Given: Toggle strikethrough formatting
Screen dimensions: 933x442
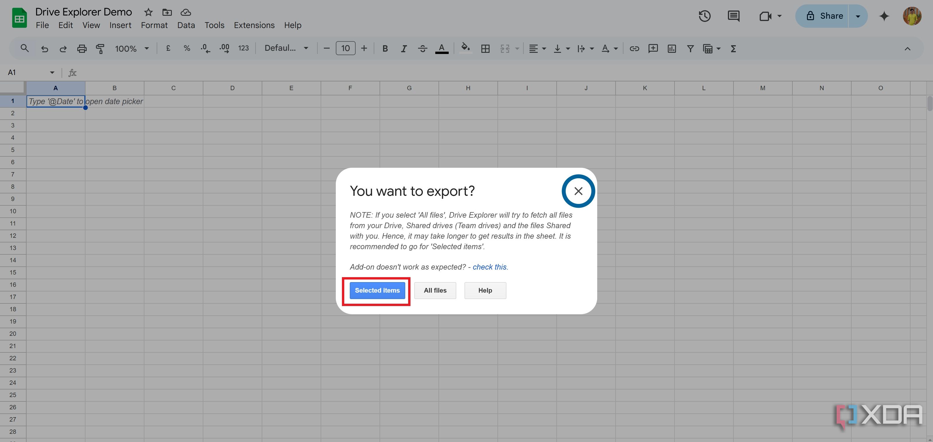Looking at the screenshot, I should click(x=423, y=48).
